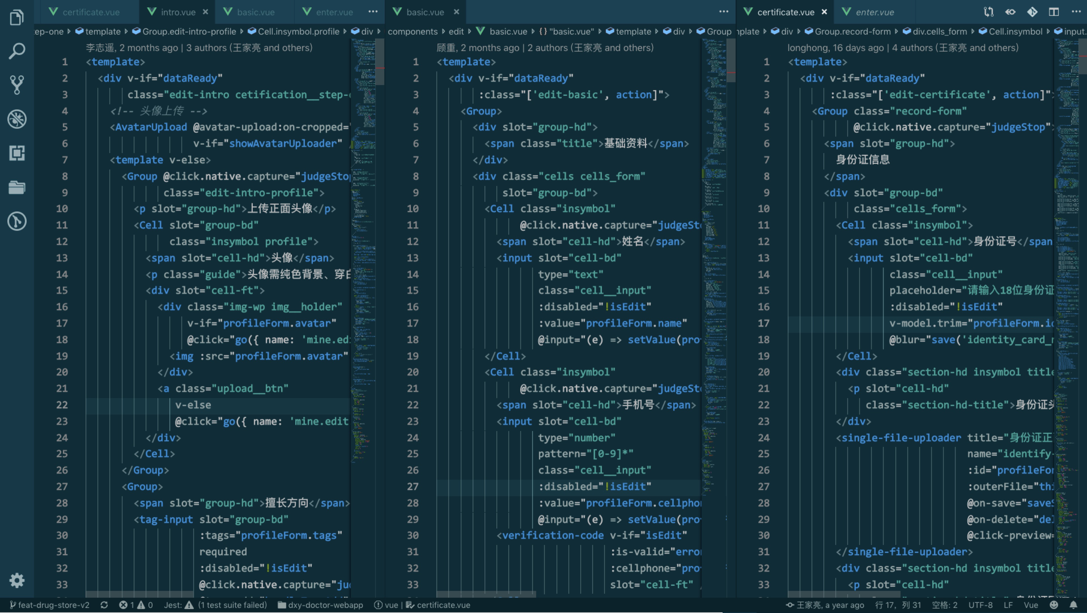
Task: Open errors and warnings count in status bar
Action: tap(135, 605)
